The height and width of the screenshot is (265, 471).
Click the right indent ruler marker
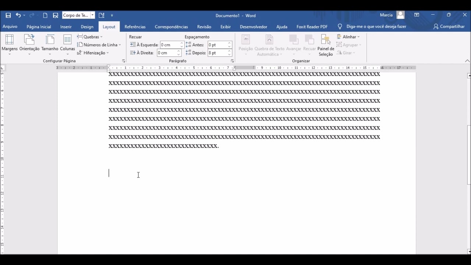coord(234,68)
